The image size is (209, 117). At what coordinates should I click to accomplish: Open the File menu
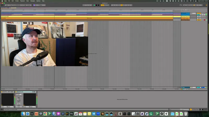point(9,1)
